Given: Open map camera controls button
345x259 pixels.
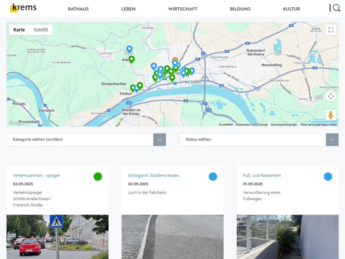Looking at the screenshot, I should click(x=331, y=96).
